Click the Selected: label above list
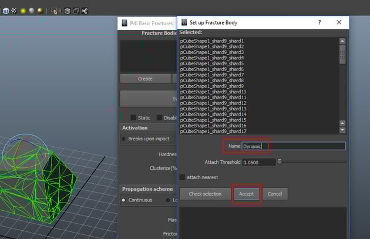The height and width of the screenshot is (239, 370). pos(191,32)
